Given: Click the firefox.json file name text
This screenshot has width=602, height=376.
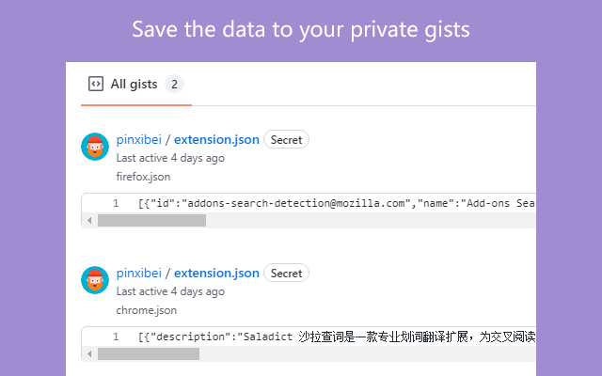Looking at the screenshot, I should click(x=143, y=177).
